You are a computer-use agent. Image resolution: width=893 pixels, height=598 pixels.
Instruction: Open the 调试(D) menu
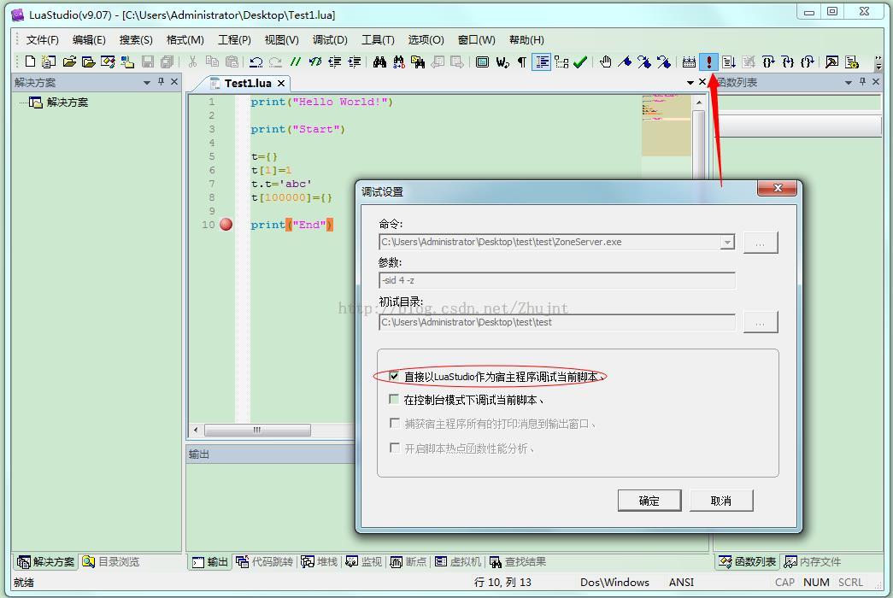coord(330,40)
